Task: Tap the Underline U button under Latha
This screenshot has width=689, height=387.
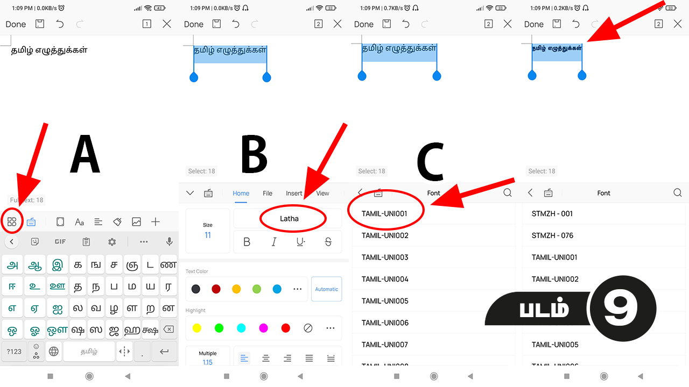Action: [301, 242]
